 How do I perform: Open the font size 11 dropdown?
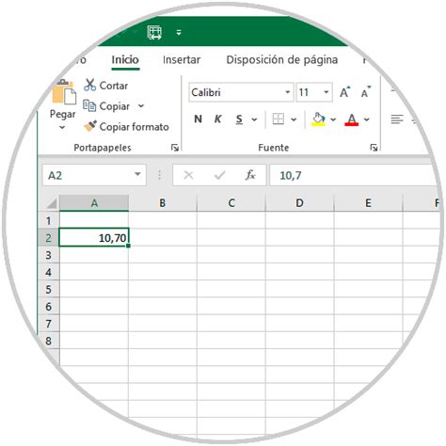click(x=327, y=92)
